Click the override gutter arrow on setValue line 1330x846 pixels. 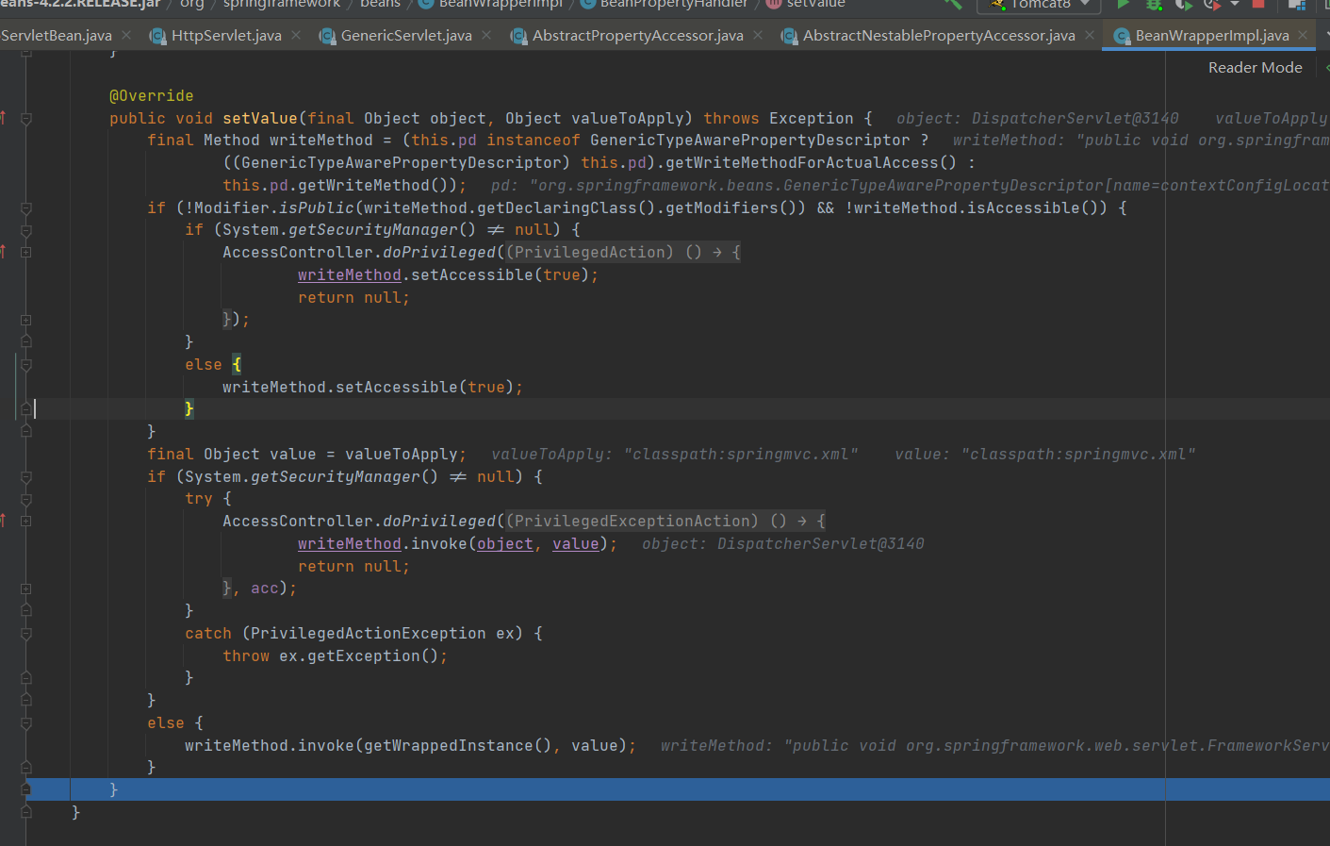[4, 118]
